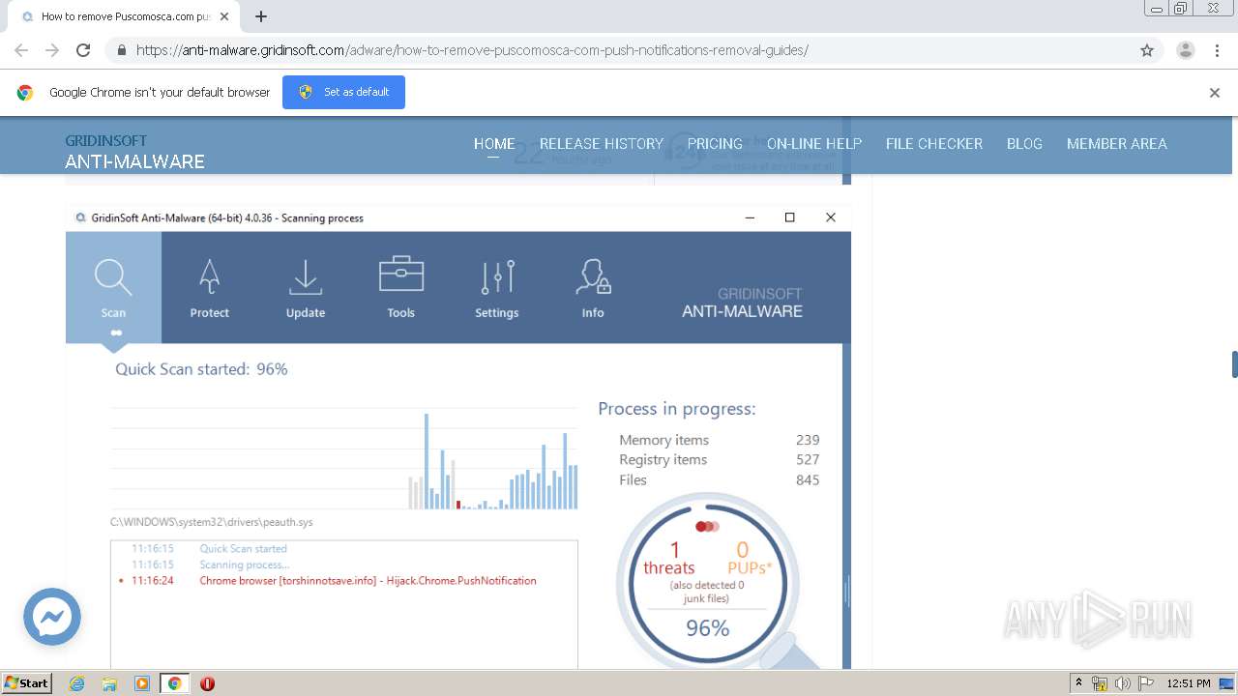View site security lock info
Image resolution: width=1238 pixels, height=696 pixels.
[121, 50]
